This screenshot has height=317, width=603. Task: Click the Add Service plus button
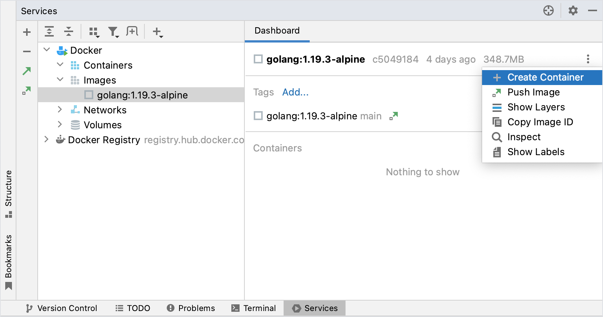[27, 32]
